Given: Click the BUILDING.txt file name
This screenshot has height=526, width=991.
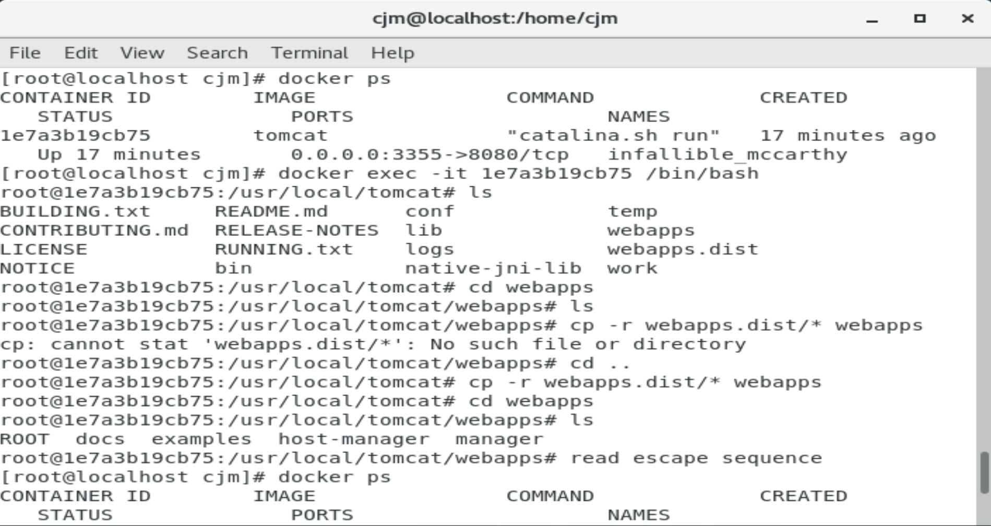Looking at the screenshot, I should point(75,211).
